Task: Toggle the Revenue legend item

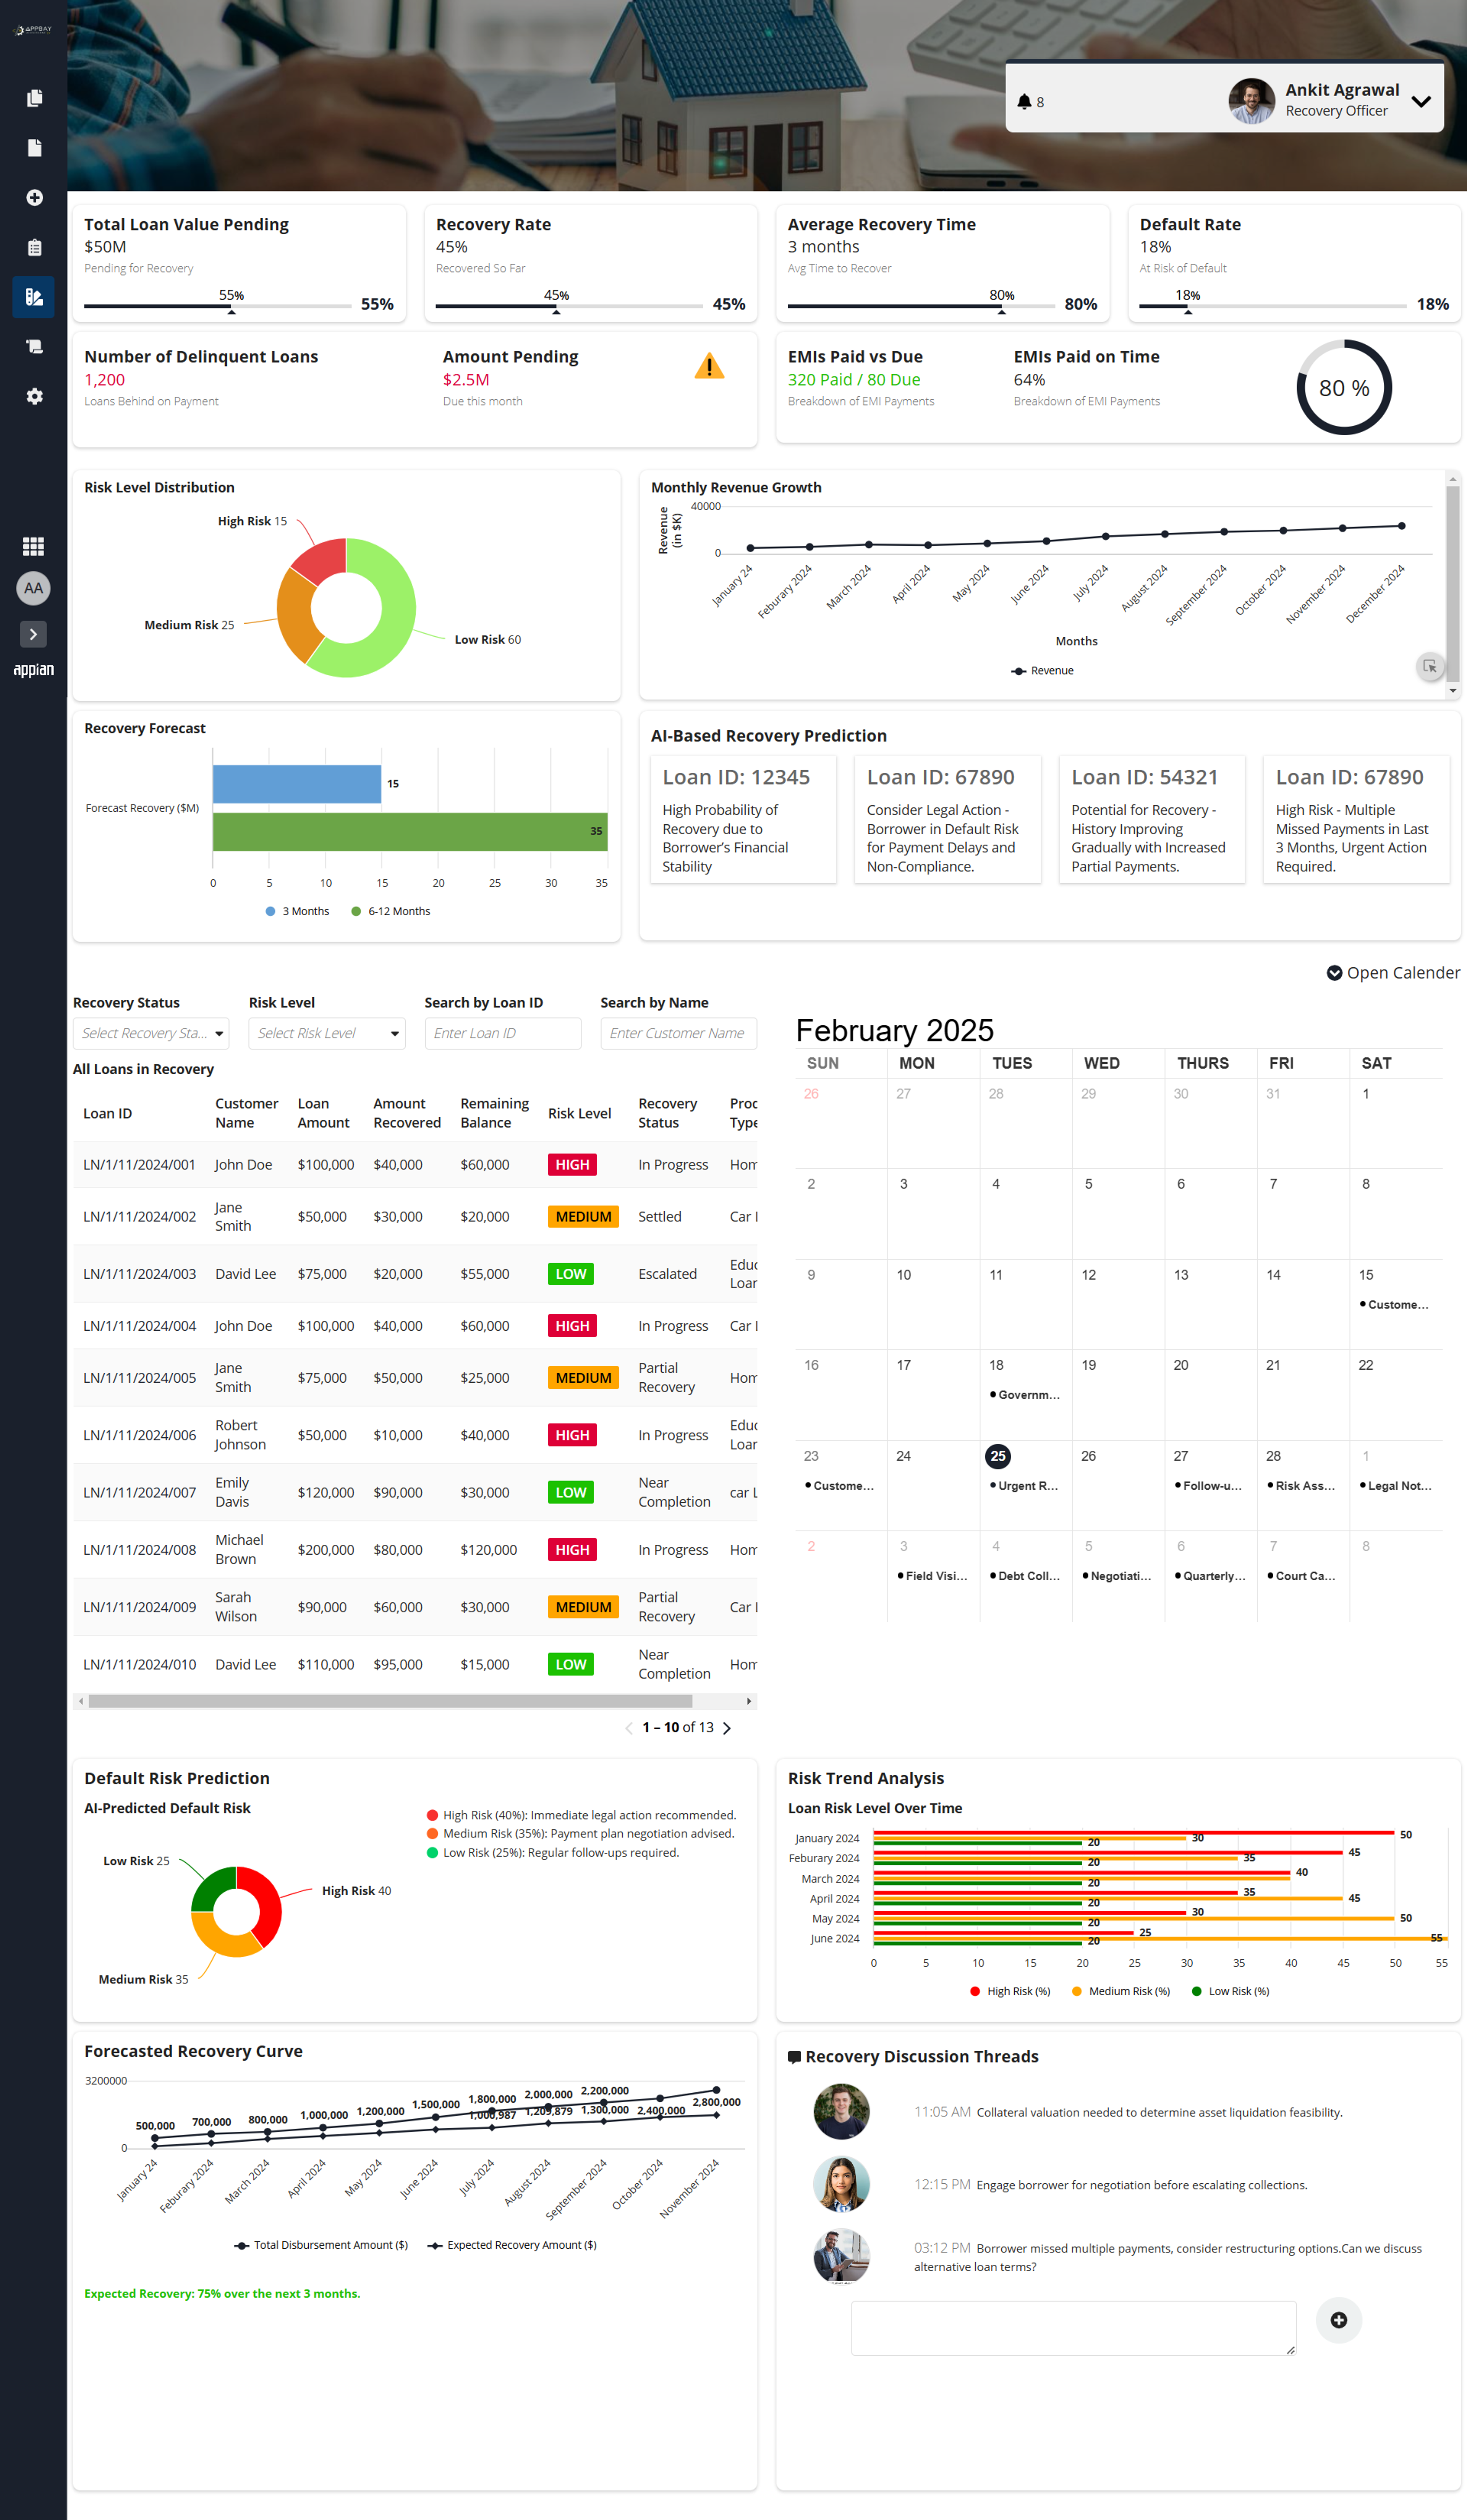Action: point(1042,671)
